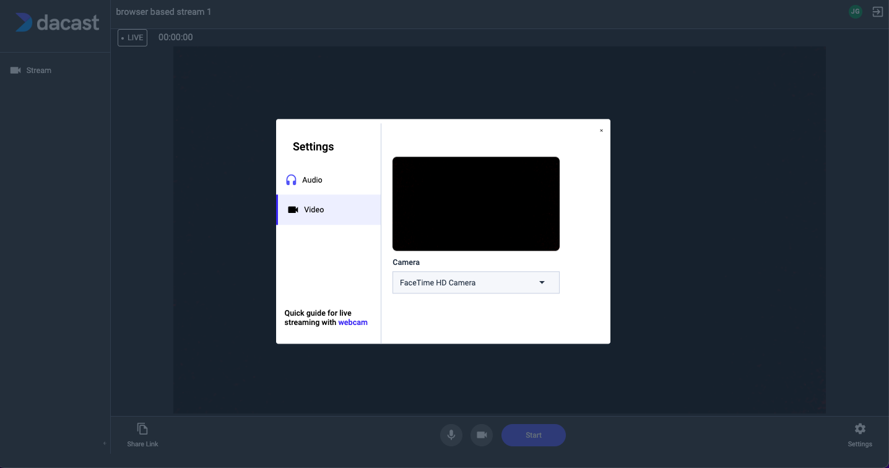Switch to the Audio settings tab

coord(311,180)
